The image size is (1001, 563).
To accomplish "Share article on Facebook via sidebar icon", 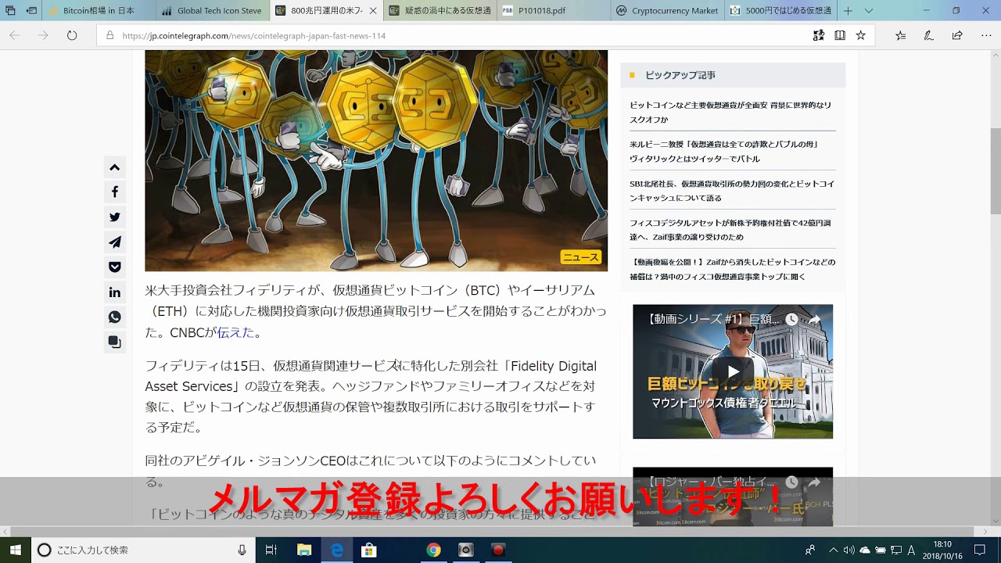I will coord(115,192).
